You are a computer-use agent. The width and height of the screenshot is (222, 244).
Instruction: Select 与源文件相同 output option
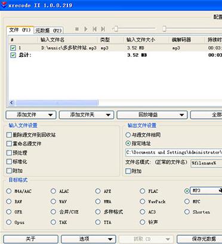tap(128, 135)
